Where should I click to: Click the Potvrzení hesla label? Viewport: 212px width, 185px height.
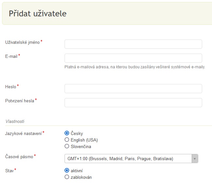pyautogui.click(x=20, y=101)
